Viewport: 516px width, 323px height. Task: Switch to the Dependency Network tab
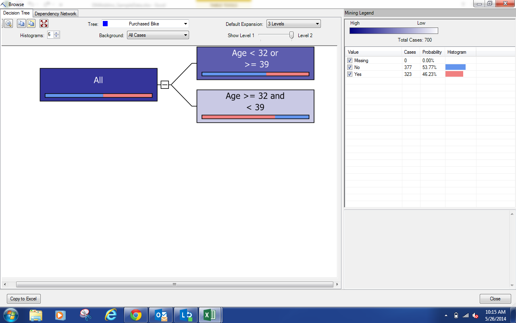coord(56,13)
